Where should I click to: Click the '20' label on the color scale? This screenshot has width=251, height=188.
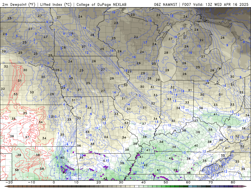pyautogui.click(x=99, y=182)
